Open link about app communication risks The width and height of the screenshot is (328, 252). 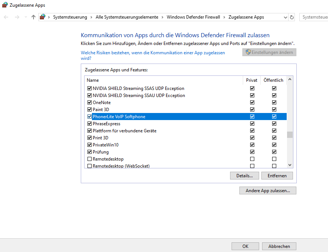click(153, 55)
